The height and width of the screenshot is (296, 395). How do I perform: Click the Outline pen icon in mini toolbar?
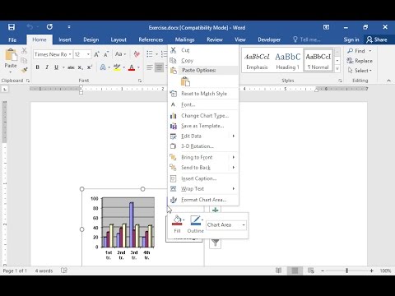(196, 220)
